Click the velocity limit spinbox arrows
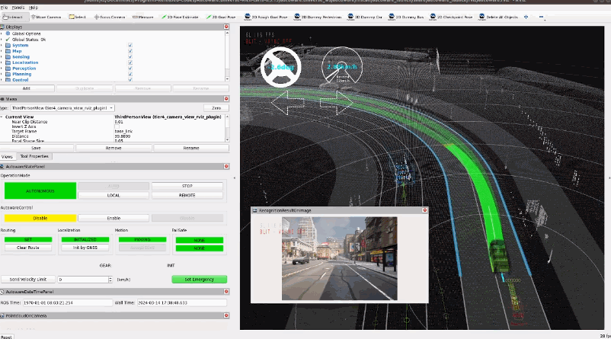611x339 pixels. [x=110, y=280]
